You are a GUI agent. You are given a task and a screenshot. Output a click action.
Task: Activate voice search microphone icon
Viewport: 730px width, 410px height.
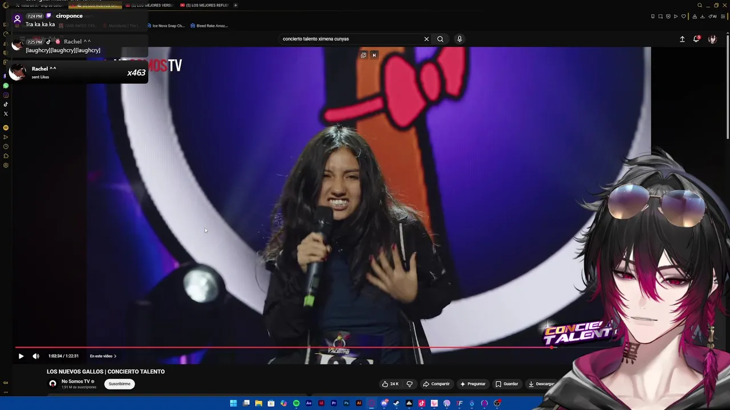pos(460,39)
